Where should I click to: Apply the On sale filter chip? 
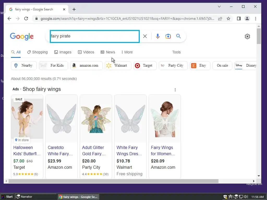point(222,66)
